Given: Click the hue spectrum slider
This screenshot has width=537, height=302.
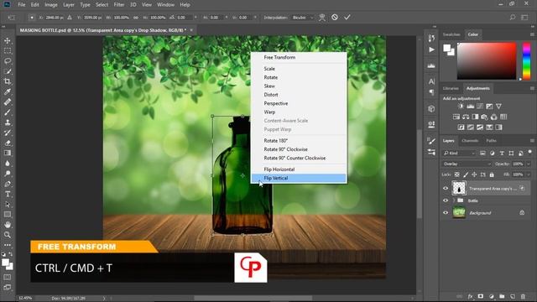Looking at the screenshot, I should tap(526, 61).
